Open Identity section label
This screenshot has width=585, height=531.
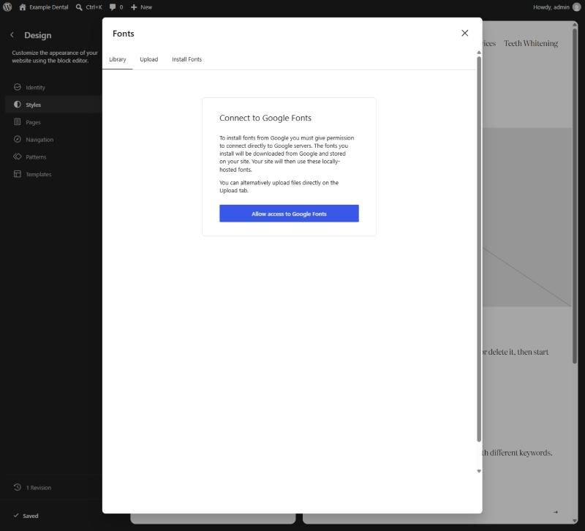coord(35,87)
